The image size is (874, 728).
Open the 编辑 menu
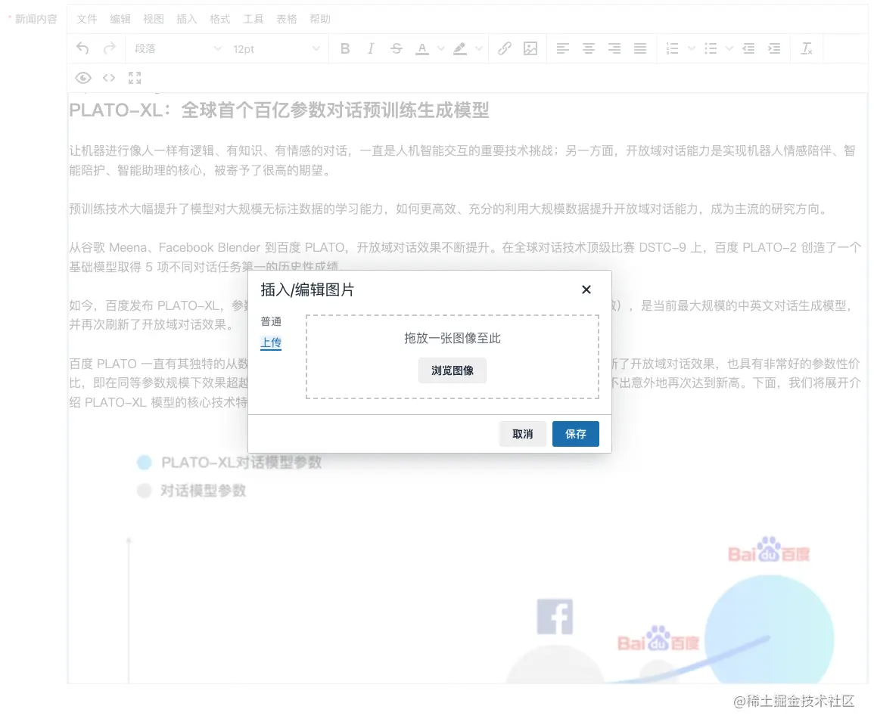(x=120, y=19)
